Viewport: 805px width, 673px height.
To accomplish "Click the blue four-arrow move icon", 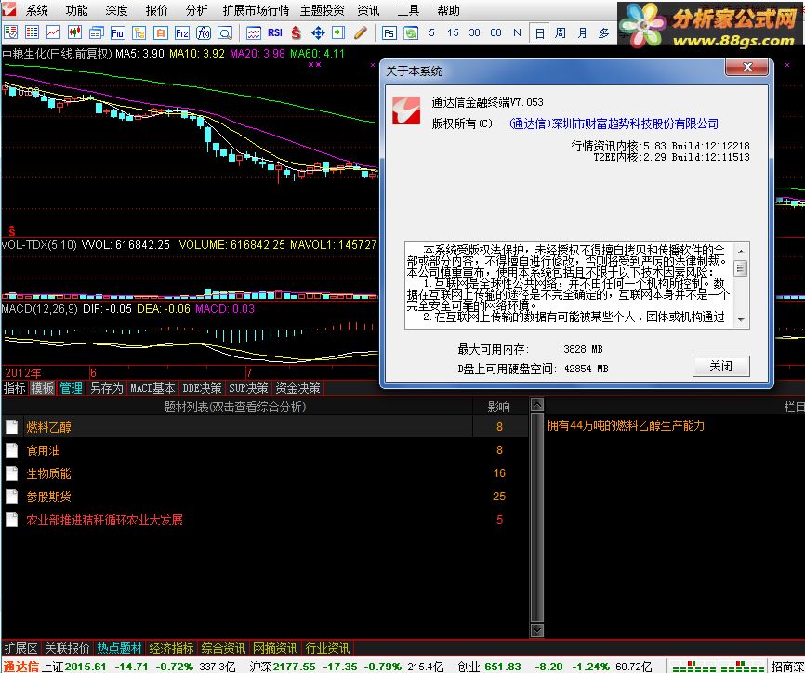I will 318,32.
